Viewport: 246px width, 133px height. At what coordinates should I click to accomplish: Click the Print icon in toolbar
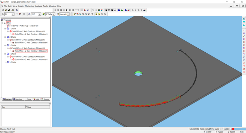(x=13, y=10)
